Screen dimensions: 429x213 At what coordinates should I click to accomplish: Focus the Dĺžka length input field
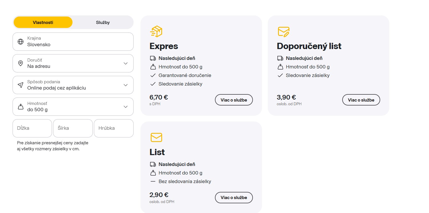(32, 128)
